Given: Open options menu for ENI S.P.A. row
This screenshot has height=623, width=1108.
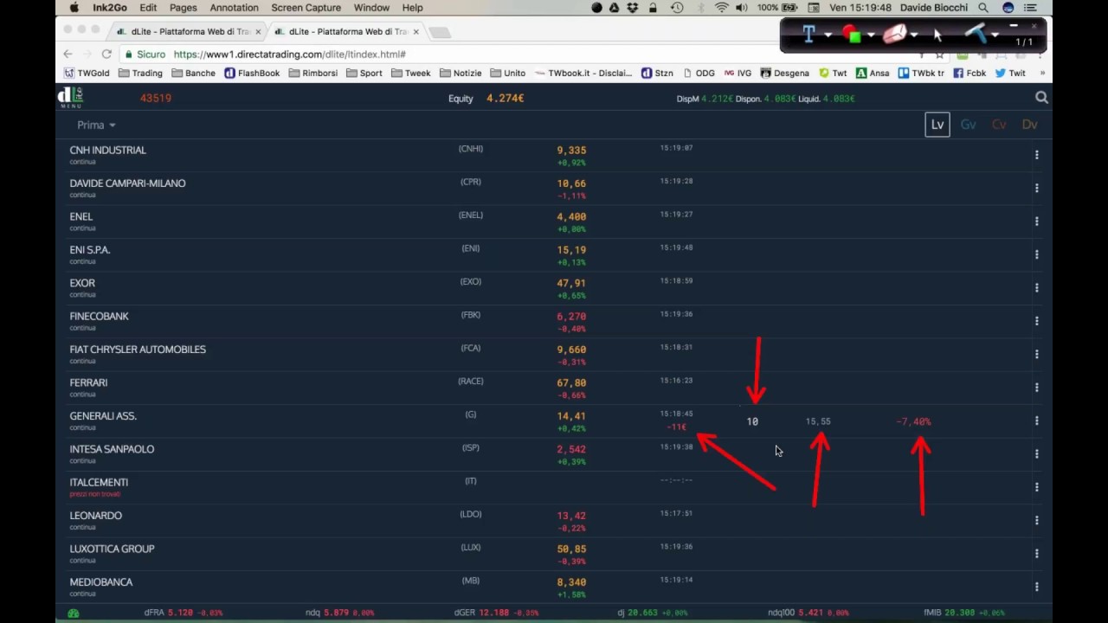Looking at the screenshot, I should [1036, 254].
